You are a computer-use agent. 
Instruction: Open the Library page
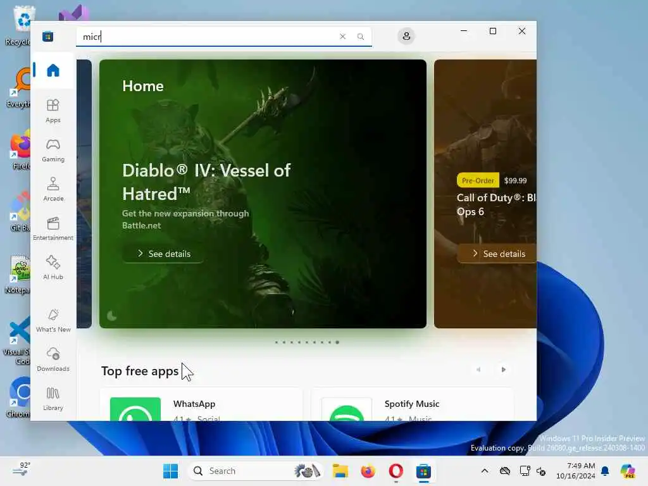(x=53, y=399)
